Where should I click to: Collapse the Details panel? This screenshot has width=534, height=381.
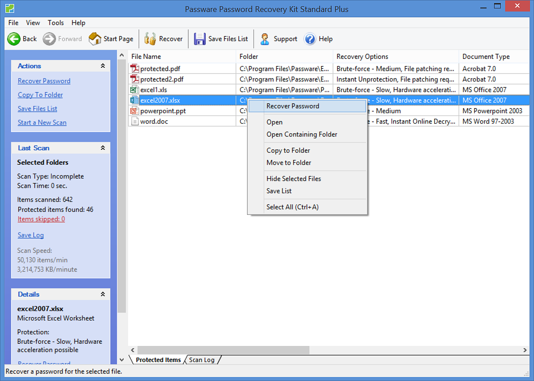pos(103,294)
